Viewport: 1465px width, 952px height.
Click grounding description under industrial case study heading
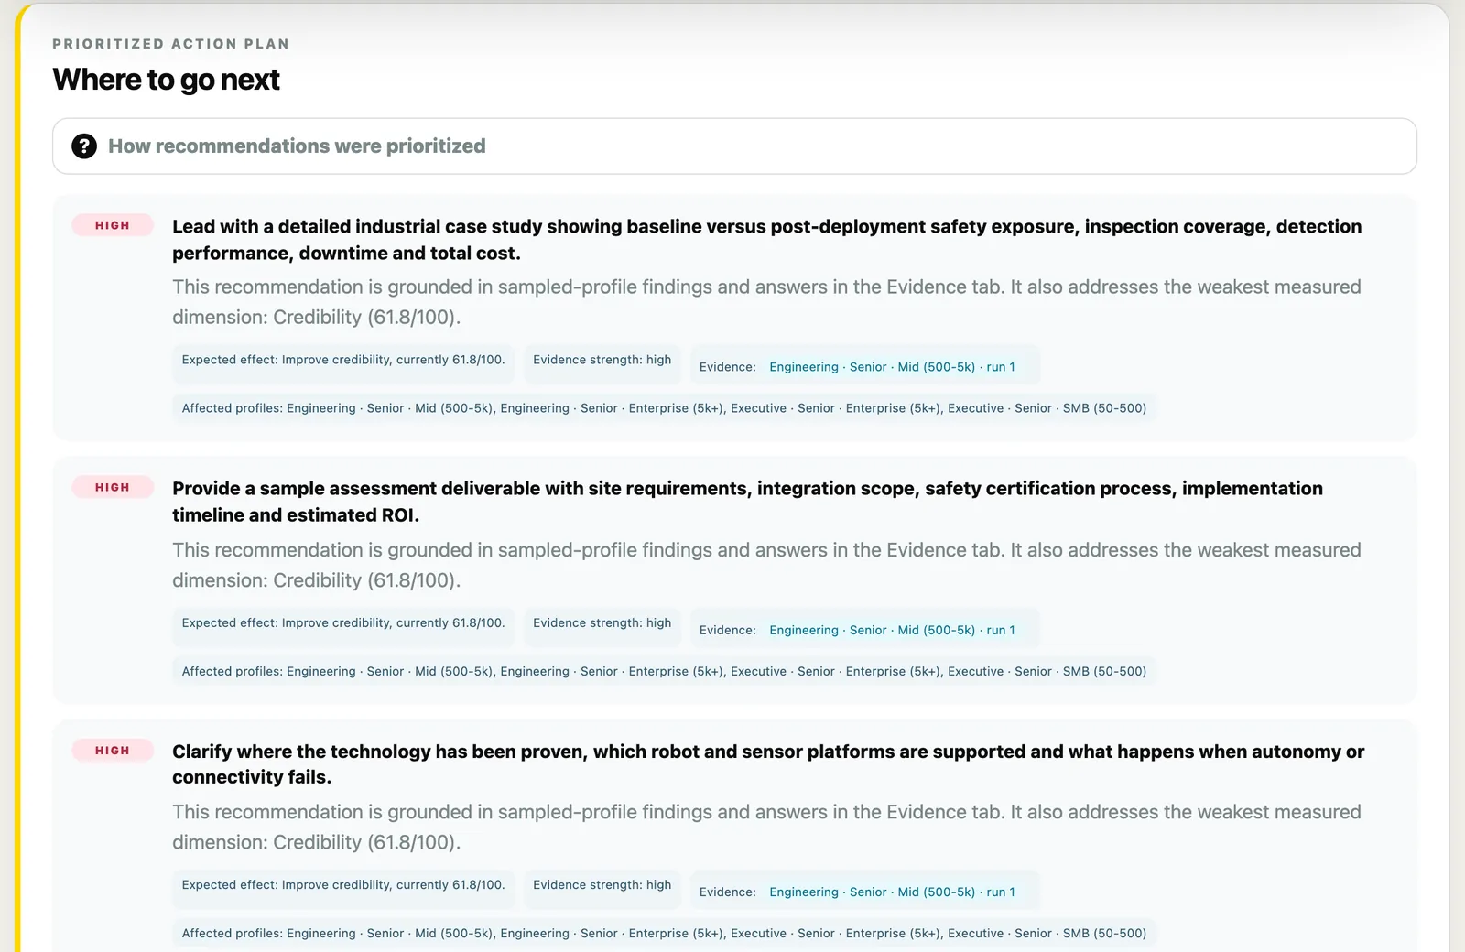pyautogui.click(x=766, y=302)
